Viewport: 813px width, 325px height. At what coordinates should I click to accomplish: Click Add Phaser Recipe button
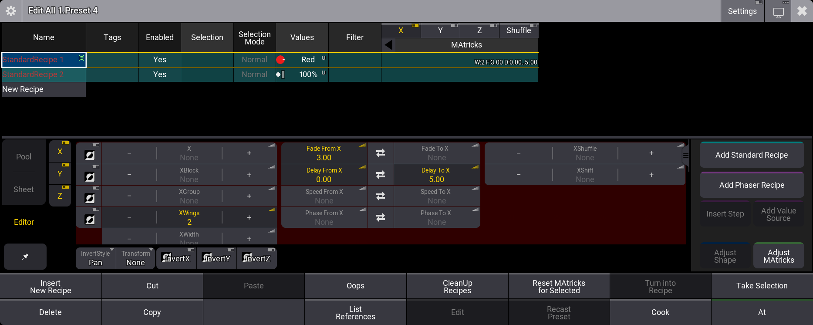[x=752, y=185]
